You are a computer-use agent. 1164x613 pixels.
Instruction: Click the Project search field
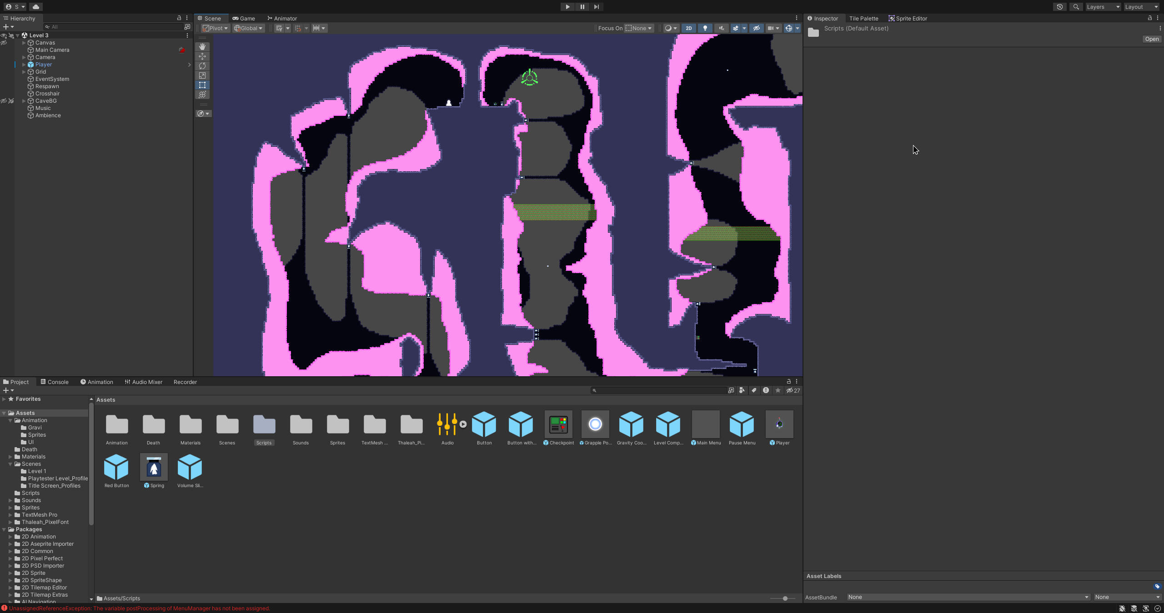(x=659, y=390)
